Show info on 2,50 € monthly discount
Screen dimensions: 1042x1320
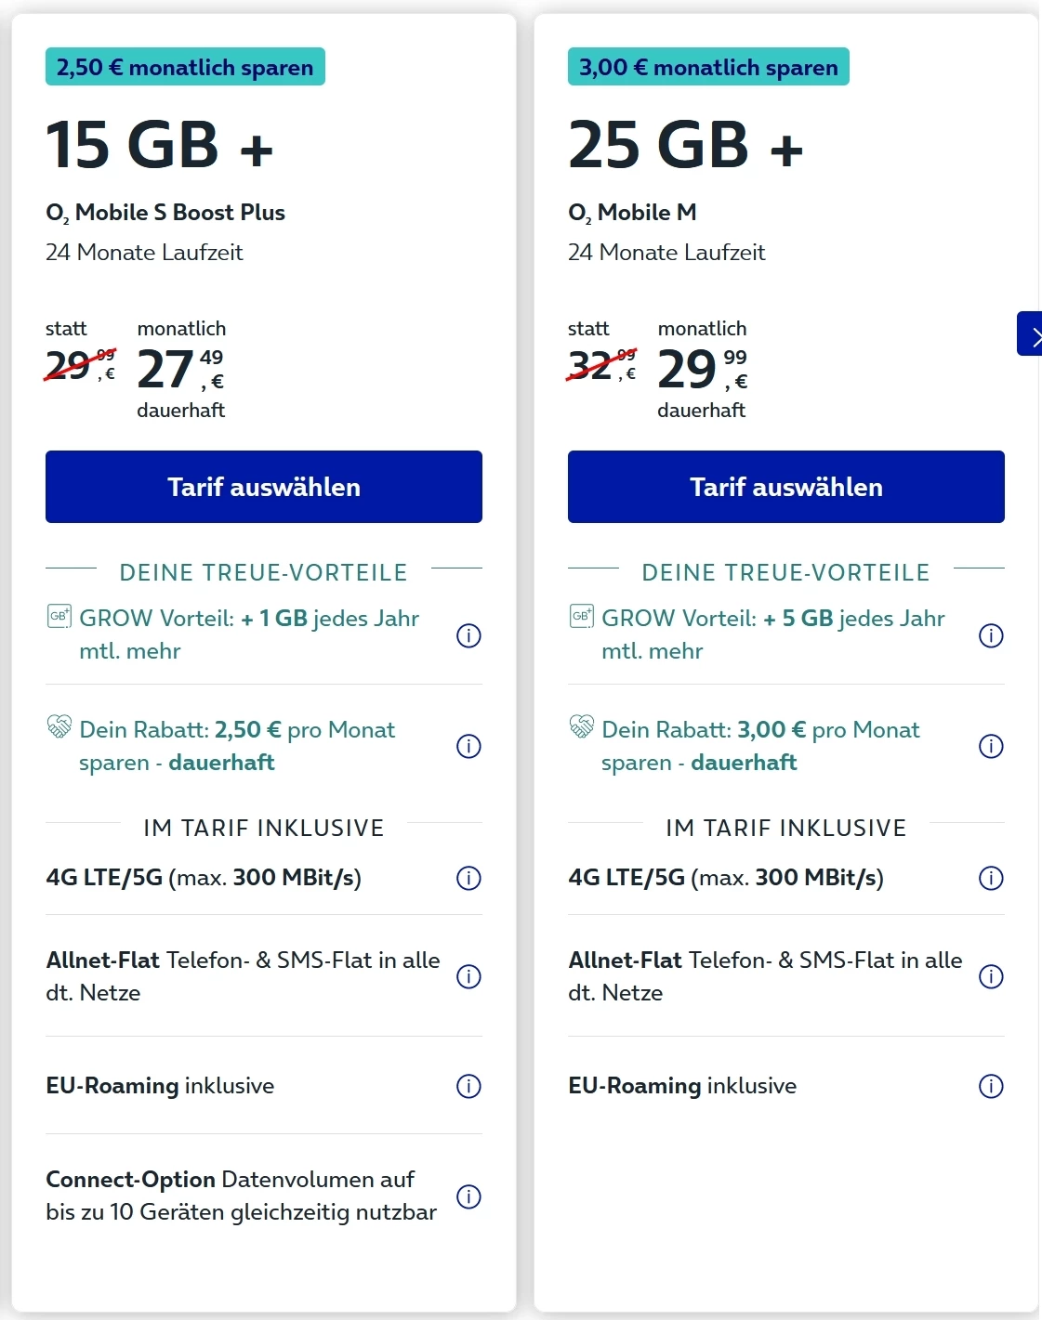[468, 746]
